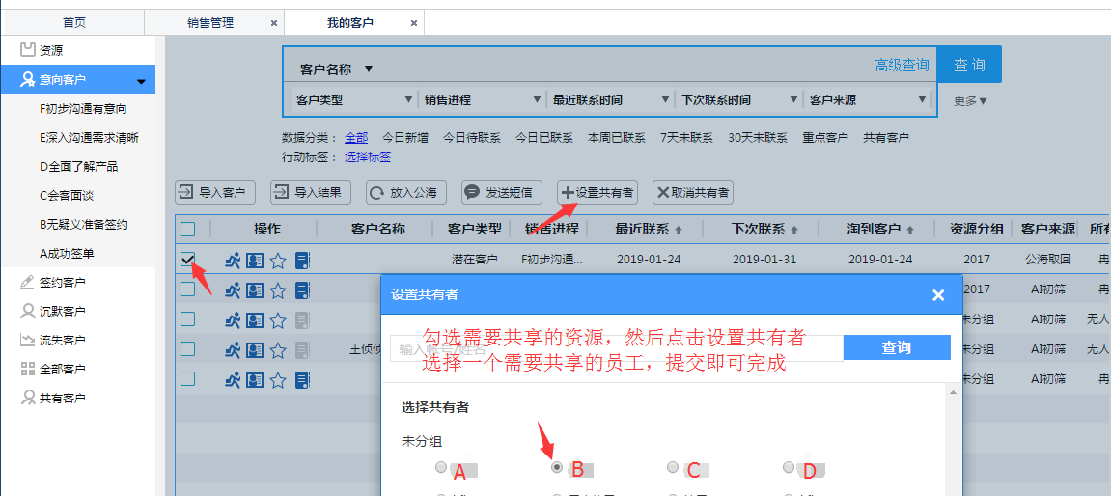Viewport: 1111px width, 496px height.
Task: Star the customer in the 潜在客户 row
Action: 278,260
